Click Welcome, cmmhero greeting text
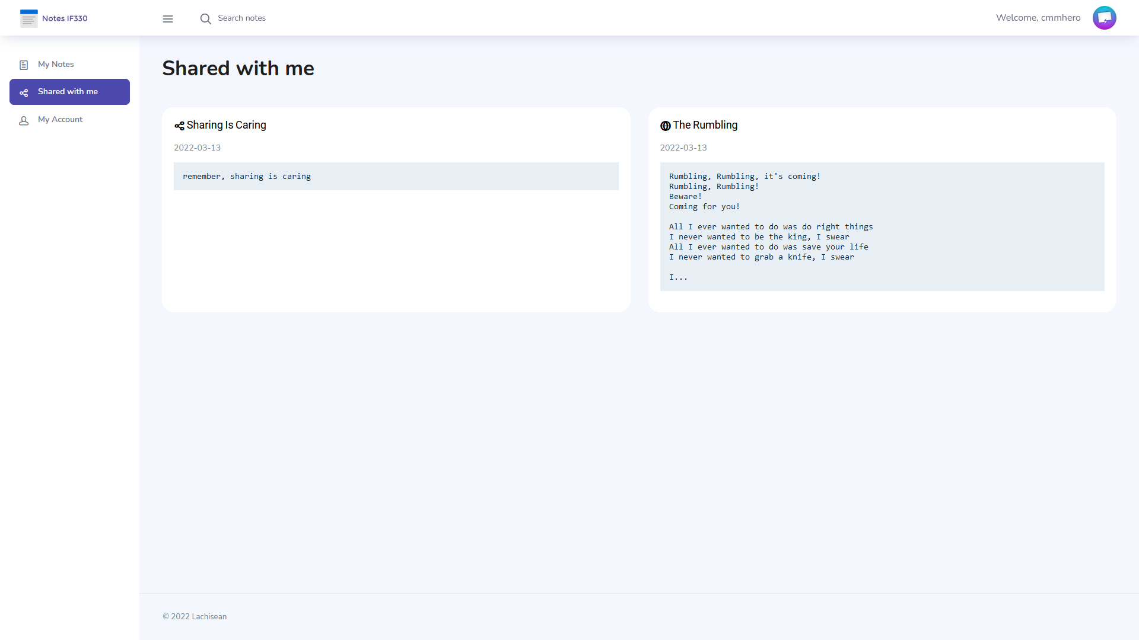 point(1038,18)
